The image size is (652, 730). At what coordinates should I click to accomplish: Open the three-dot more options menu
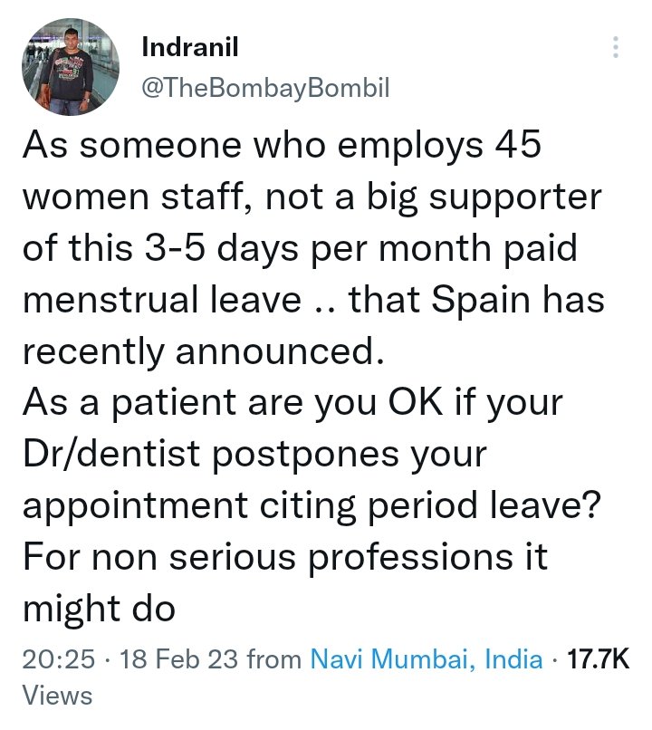click(615, 47)
